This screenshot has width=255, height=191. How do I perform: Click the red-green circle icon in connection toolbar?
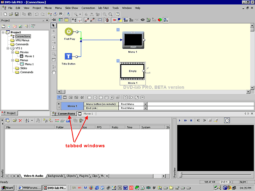160,20
